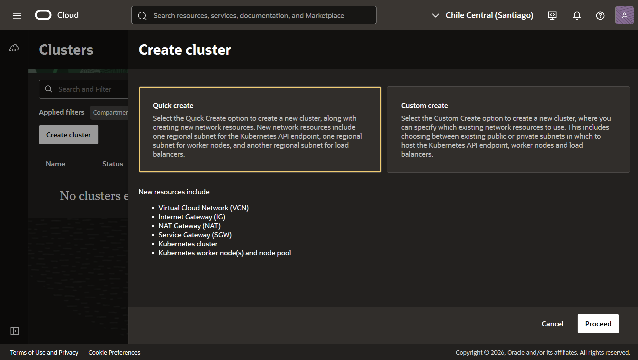
Task: Cancel the Create cluster dialog
Action: (x=552, y=324)
